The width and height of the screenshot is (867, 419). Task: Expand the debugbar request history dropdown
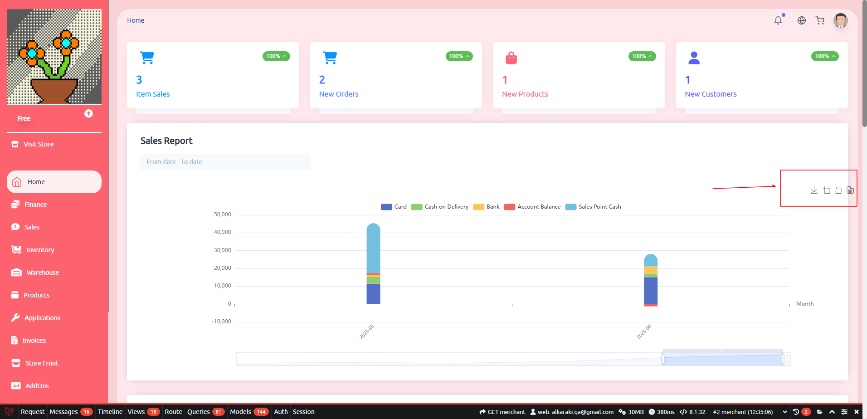coord(784,412)
